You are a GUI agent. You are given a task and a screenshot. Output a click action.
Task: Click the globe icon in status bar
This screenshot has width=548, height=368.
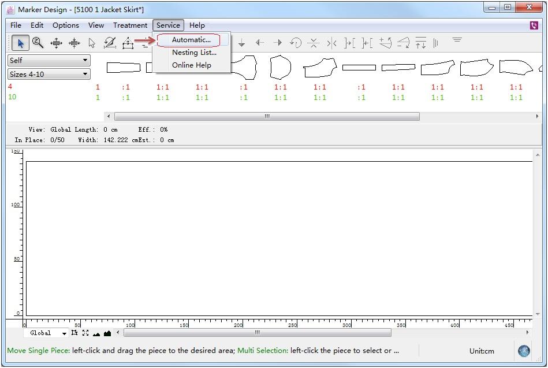[524, 351]
